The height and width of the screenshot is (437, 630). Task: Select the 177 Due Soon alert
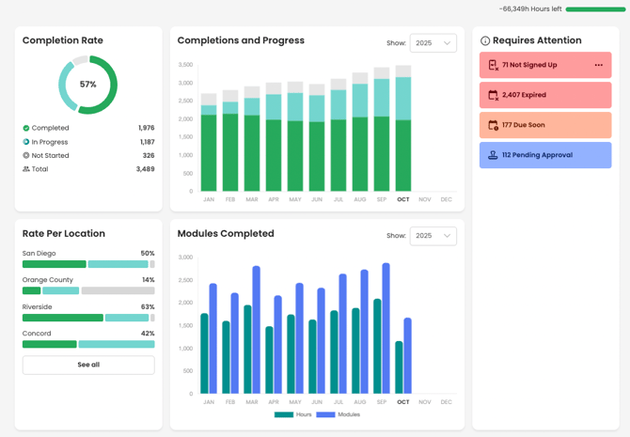(x=545, y=125)
